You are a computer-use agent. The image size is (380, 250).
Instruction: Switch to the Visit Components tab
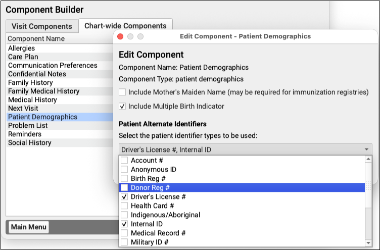[x=42, y=27]
